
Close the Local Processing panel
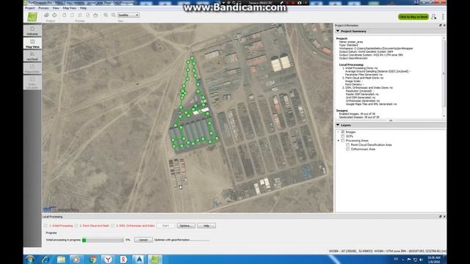click(x=444, y=216)
